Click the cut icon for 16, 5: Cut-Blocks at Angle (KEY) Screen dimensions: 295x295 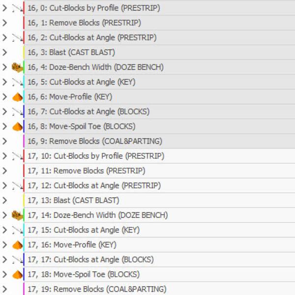click(x=17, y=82)
